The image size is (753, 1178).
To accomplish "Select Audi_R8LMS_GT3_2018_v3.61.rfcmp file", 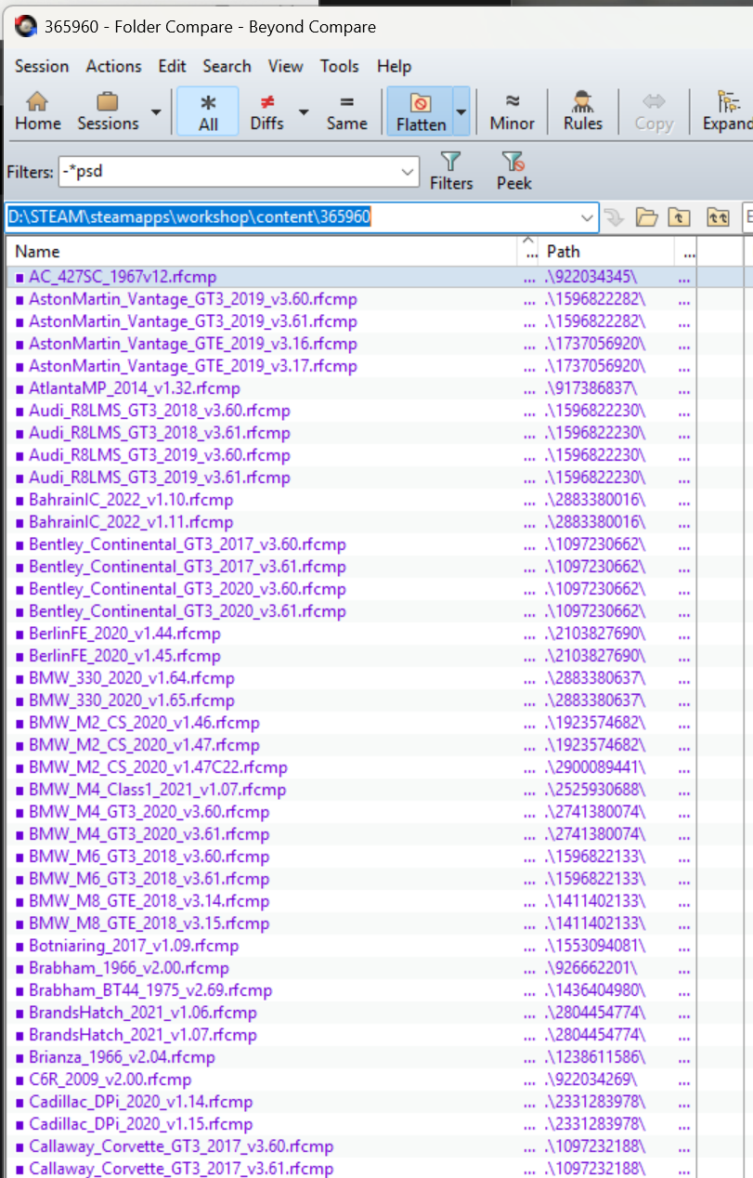I will (x=159, y=433).
